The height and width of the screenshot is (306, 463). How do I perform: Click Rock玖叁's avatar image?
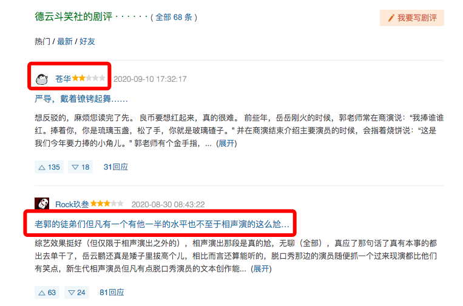[x=42, y=204]
